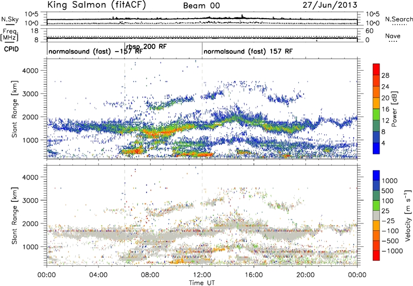Click the '60' Nave axis tick label
413x286 pixels.
point(370,31)
